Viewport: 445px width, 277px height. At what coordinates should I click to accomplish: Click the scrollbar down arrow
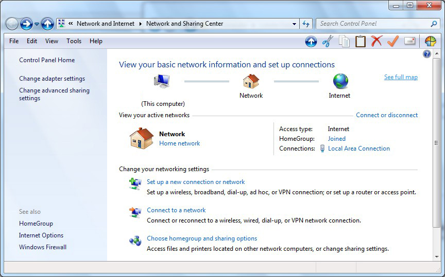point(436,257)
